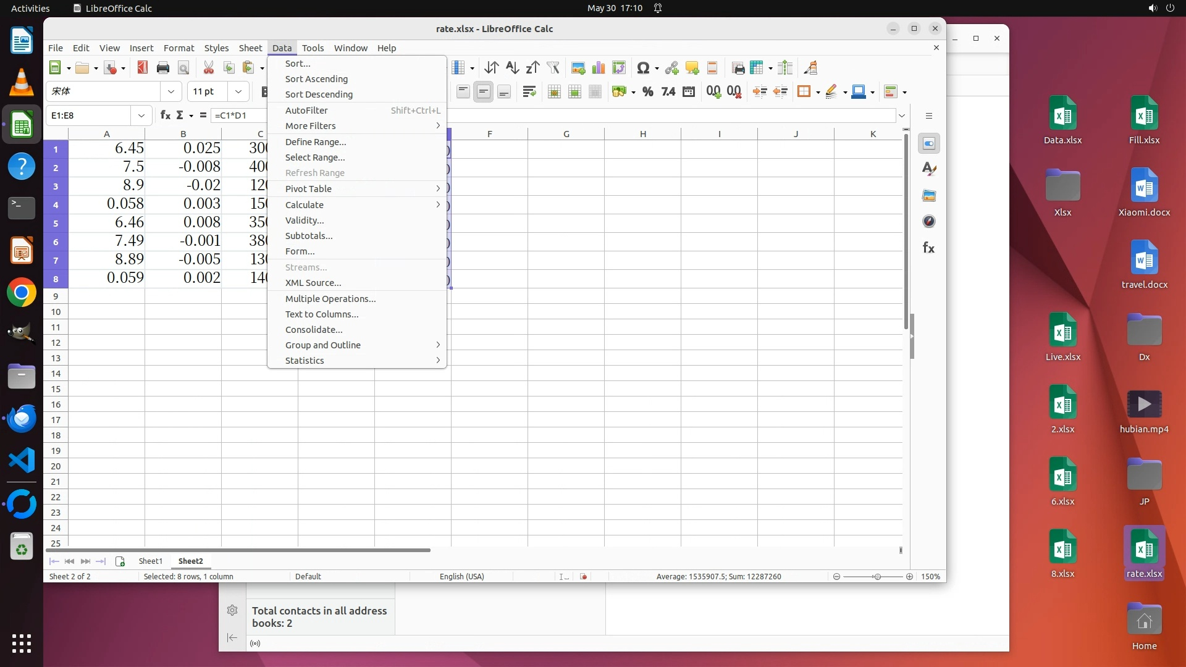Click the Insert Special Character omega icon
Screen dimensions: 1186x667
642,68
